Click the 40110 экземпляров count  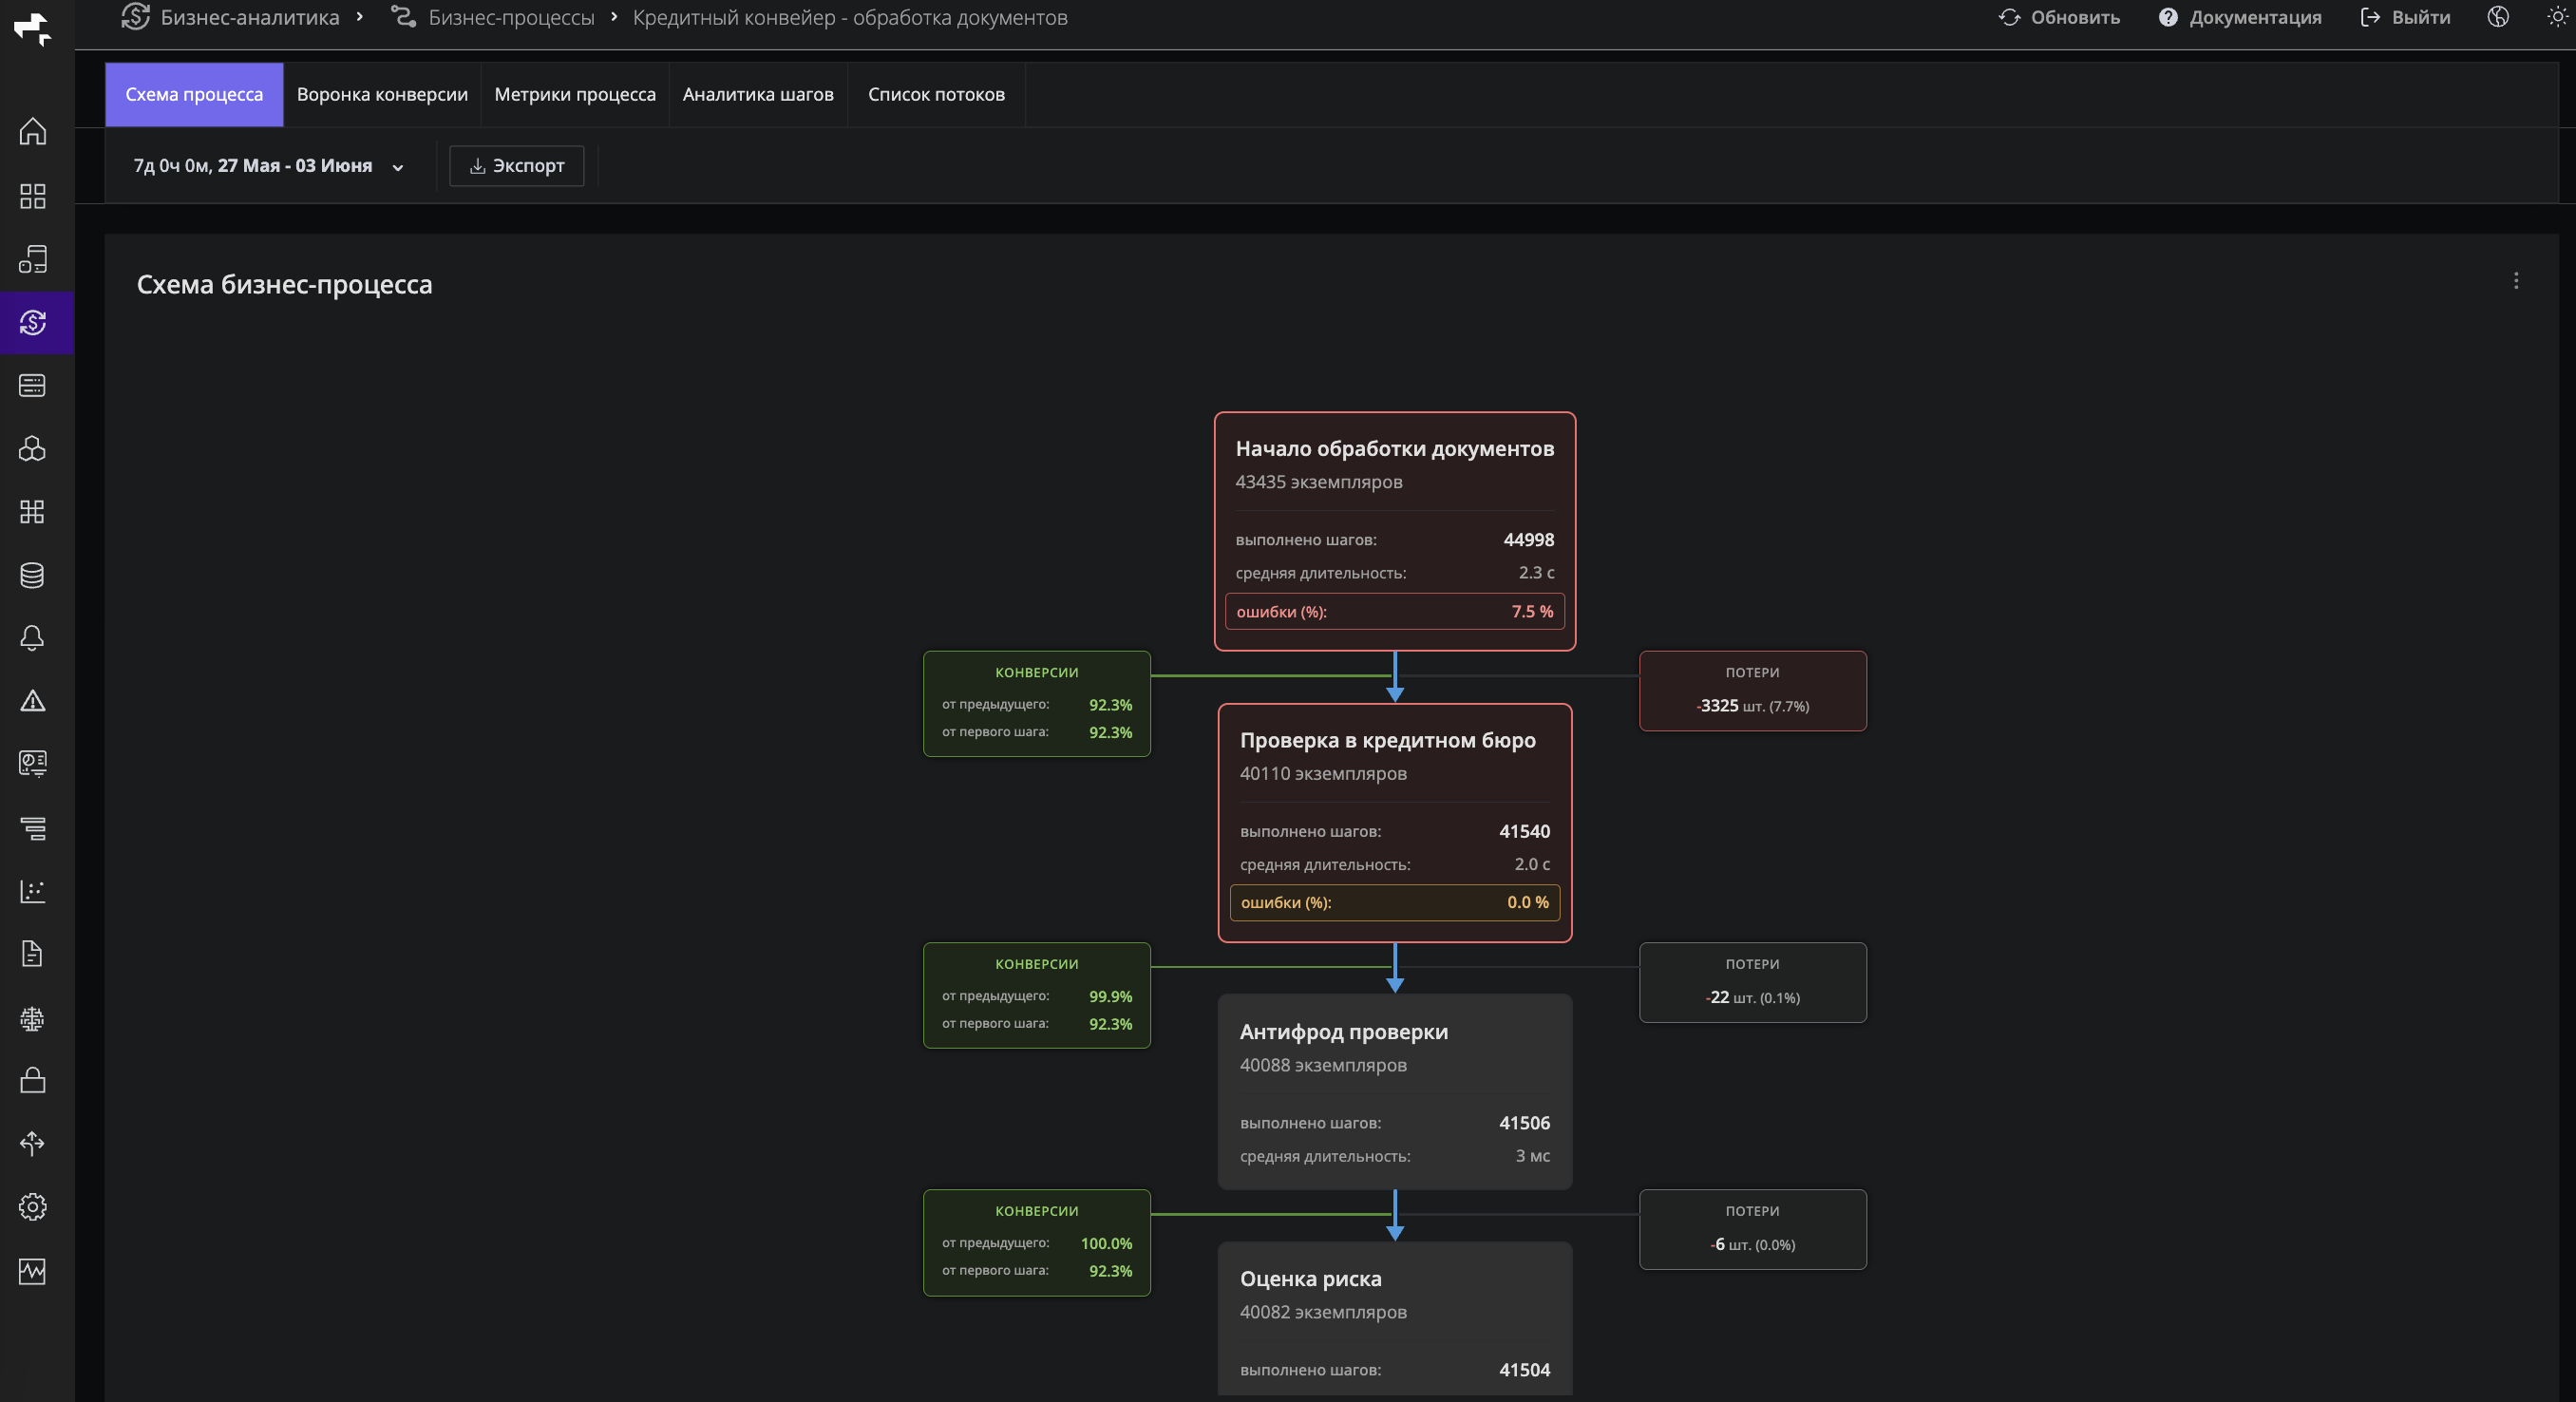[x=1323, y=773]
